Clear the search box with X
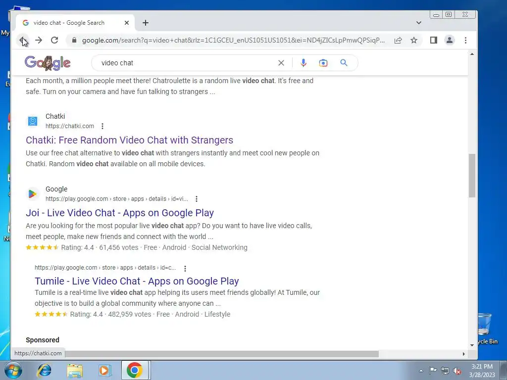Viewport: 507px width, 380px height. [281, 63]
